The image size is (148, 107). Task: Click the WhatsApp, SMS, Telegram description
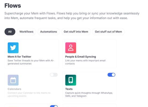89,94
